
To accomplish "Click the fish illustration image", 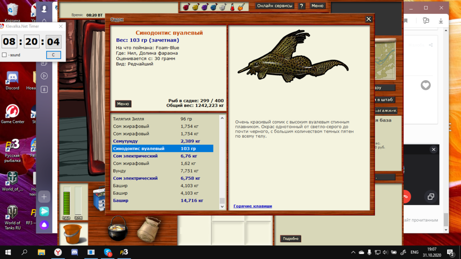I will pyautogui.click(x=293, y=56).
